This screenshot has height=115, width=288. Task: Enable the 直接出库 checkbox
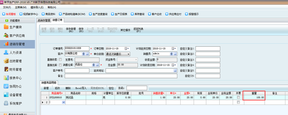point(60,65)
